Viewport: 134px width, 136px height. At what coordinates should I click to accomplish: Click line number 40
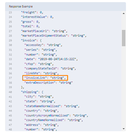pos(10,92)
